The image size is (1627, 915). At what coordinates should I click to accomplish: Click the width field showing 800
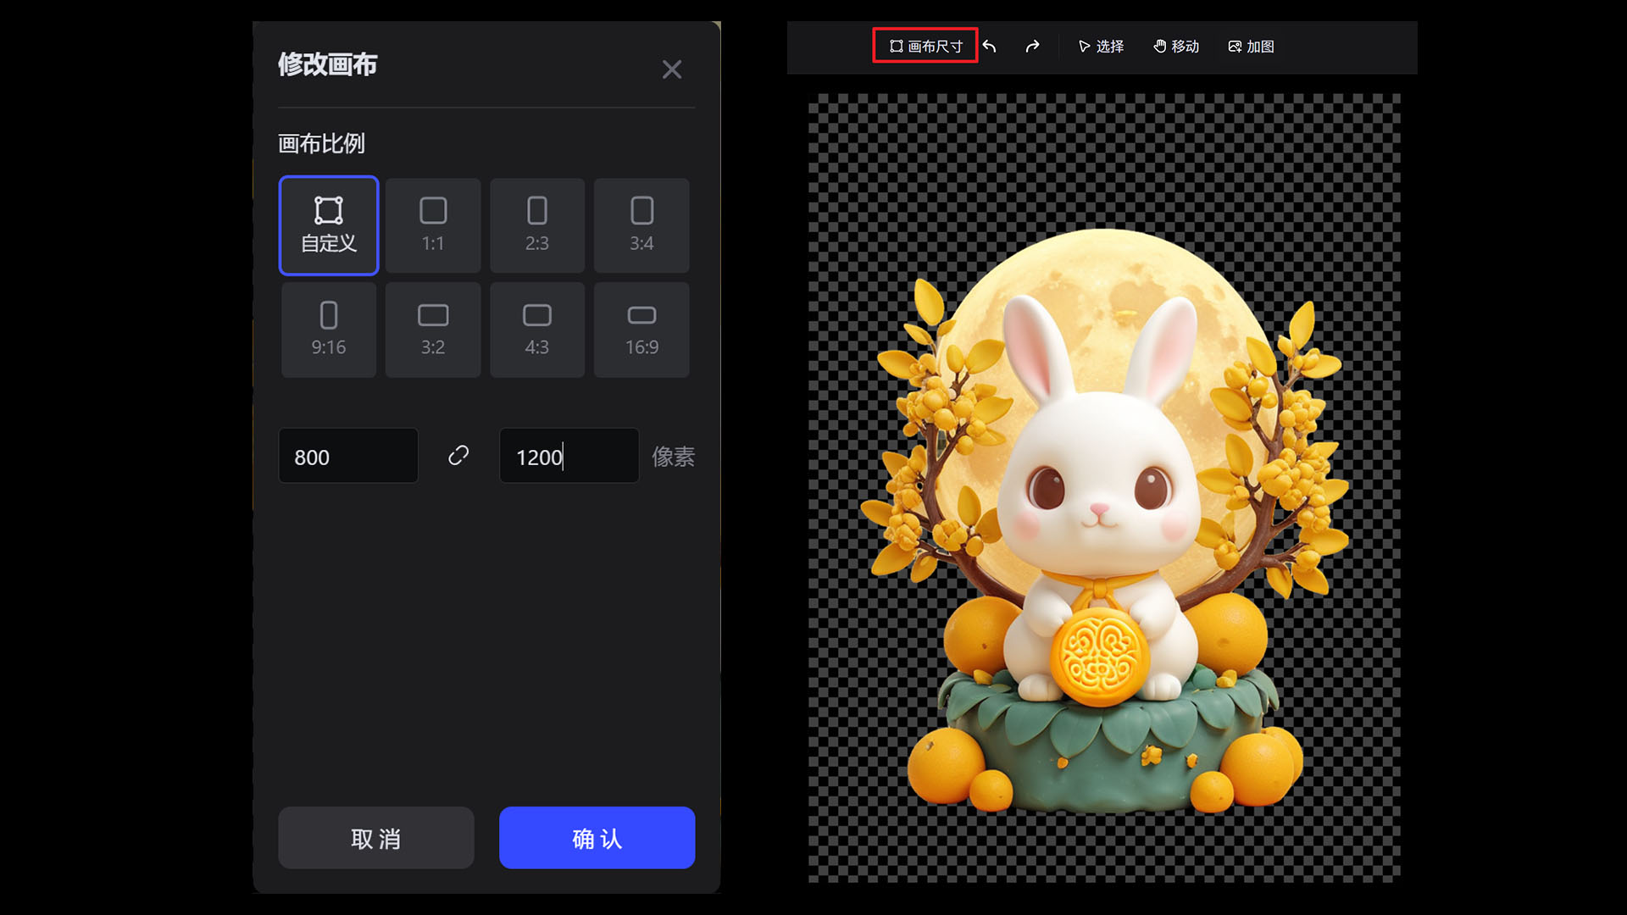[x=347, y=456]
